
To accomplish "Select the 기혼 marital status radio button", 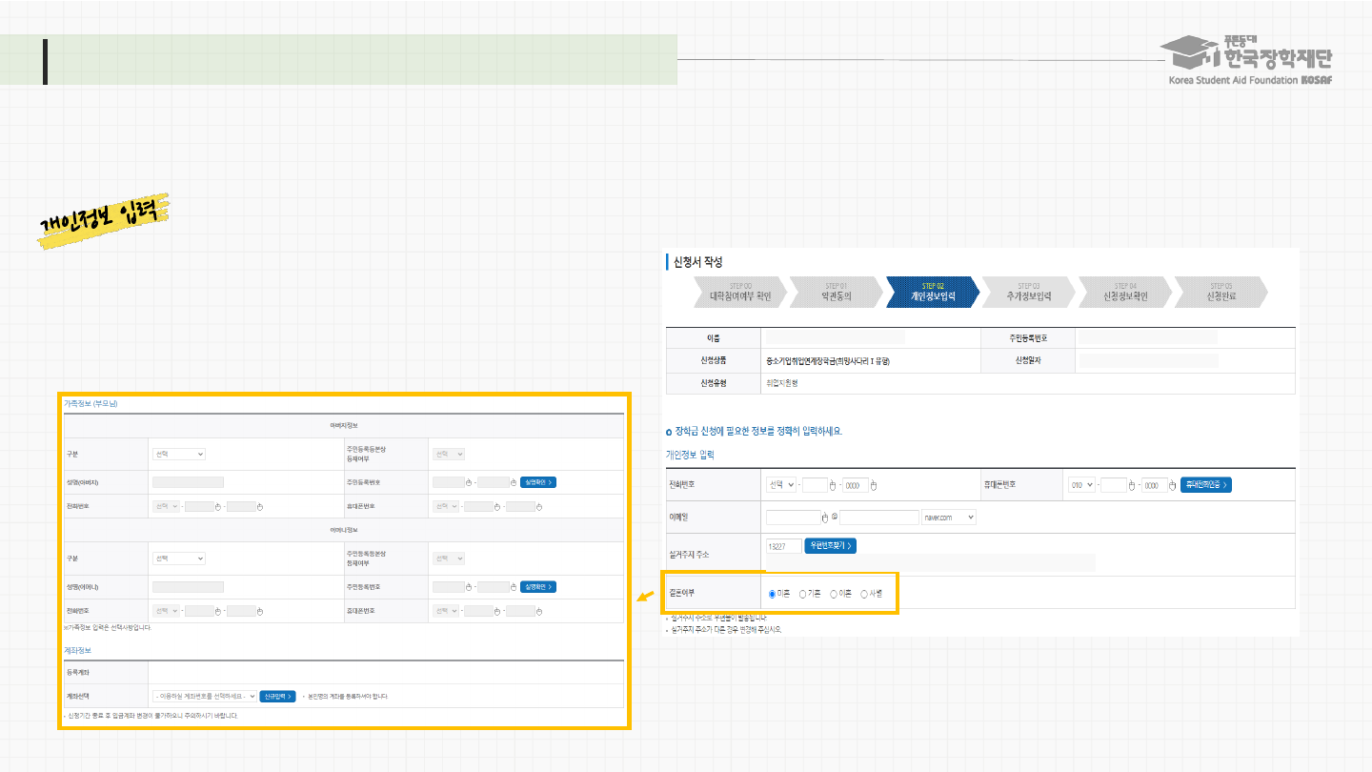I will (x=803, y=594).
